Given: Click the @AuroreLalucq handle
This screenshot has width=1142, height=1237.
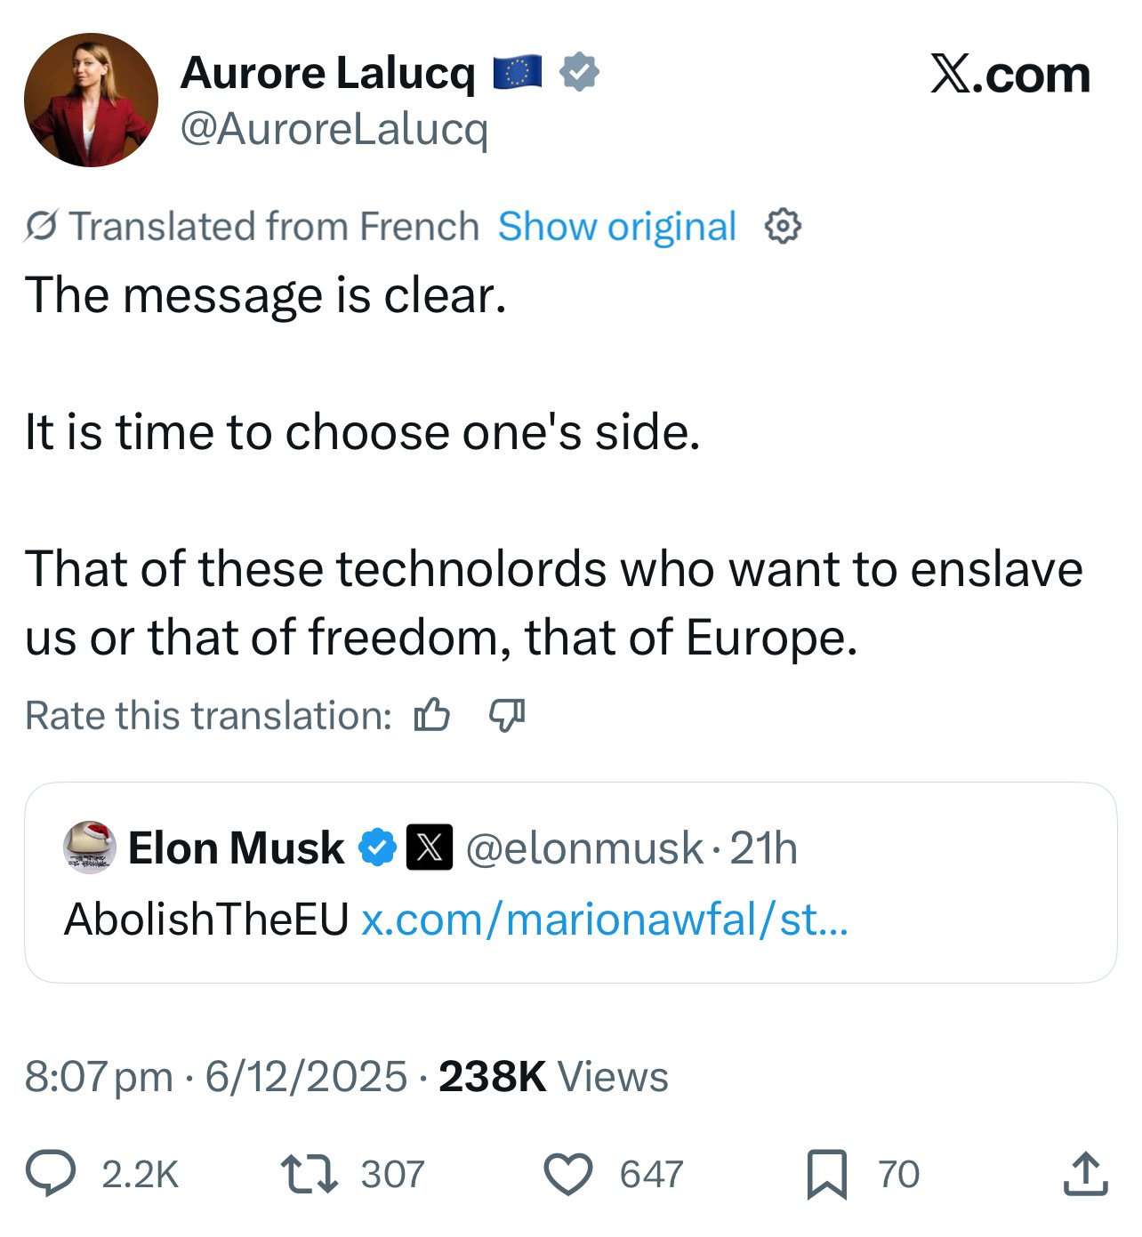Looking at the screenshot, I should pos(334,131).
